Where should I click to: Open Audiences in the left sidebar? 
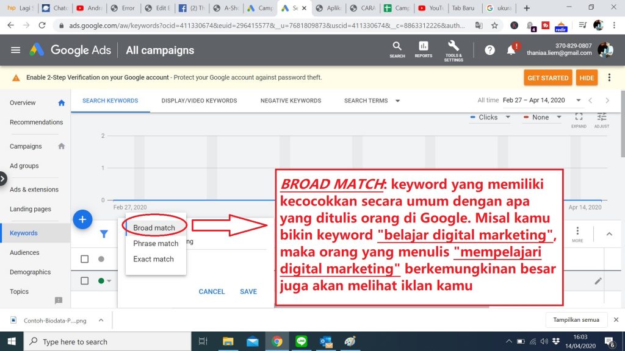[x=24, y=252]
